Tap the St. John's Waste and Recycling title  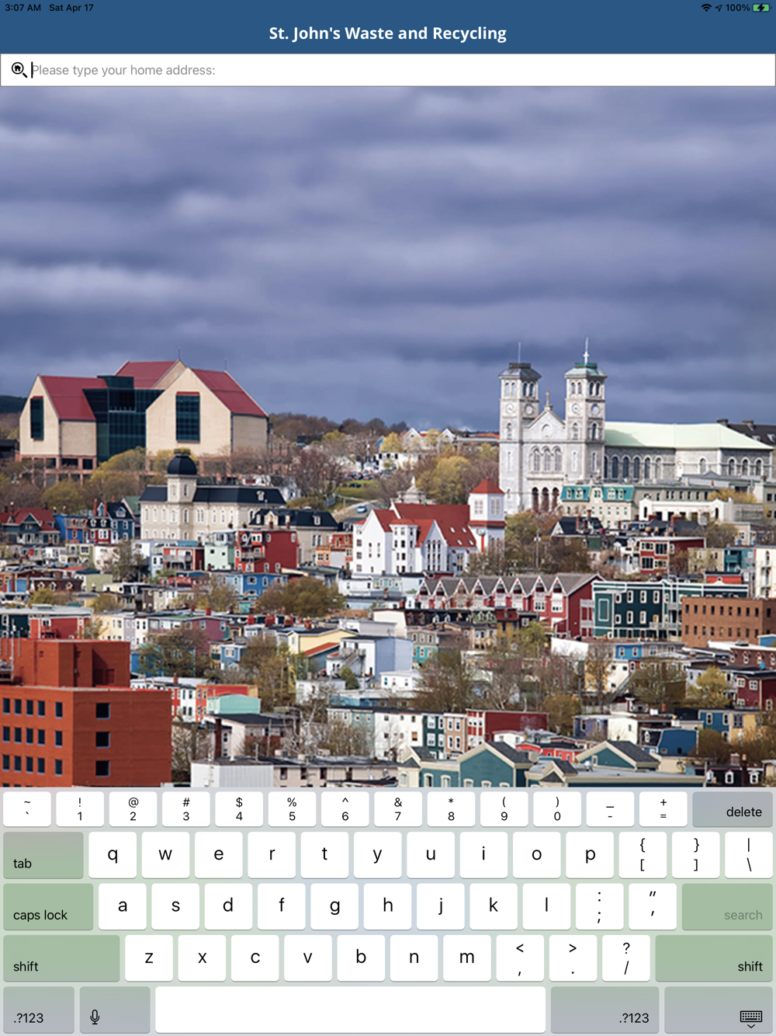point(388,33)
